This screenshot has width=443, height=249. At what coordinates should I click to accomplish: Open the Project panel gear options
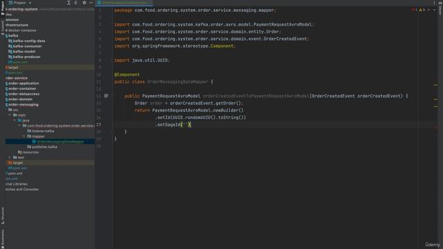point(84,3)
